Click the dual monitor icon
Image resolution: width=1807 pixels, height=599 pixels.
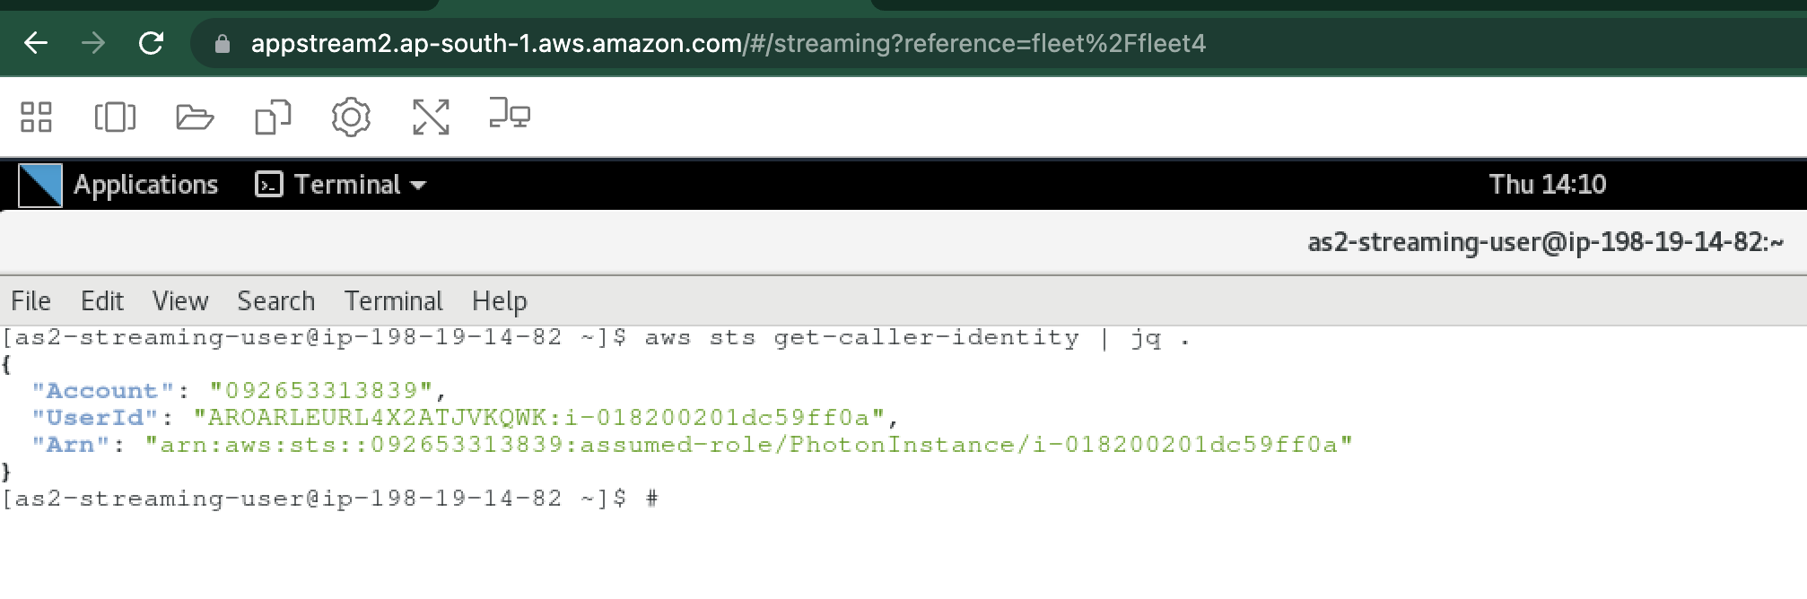pos(510,115)
